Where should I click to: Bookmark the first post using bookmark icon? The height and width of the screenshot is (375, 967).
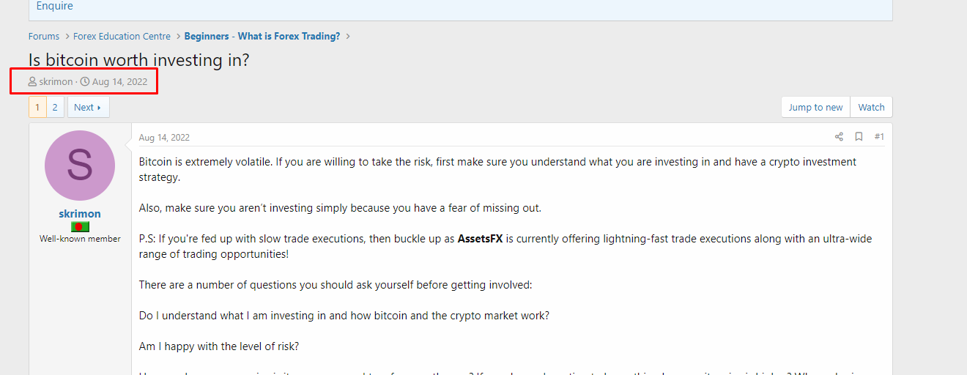[859, 137]
